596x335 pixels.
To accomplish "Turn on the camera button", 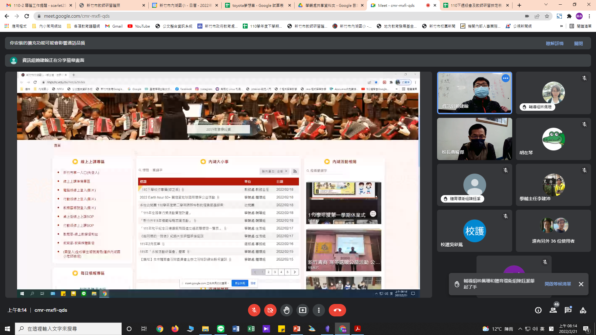I will point(270,310).
